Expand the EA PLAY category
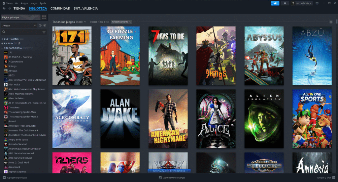This screenshot has width=338, height=182. (2, 43)
